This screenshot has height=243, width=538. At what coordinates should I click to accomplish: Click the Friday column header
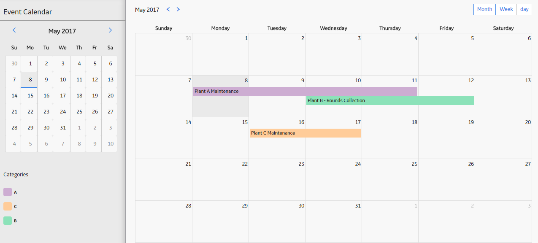[x=446, y=28]
